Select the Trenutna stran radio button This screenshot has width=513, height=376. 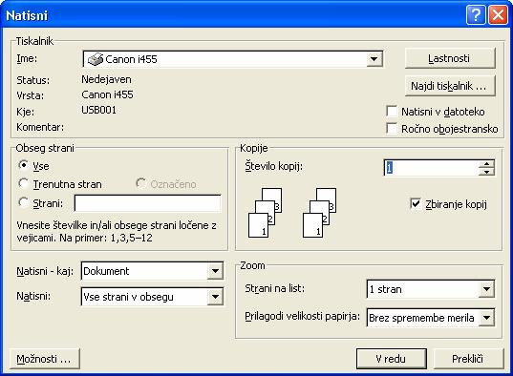tap(24, 184)
